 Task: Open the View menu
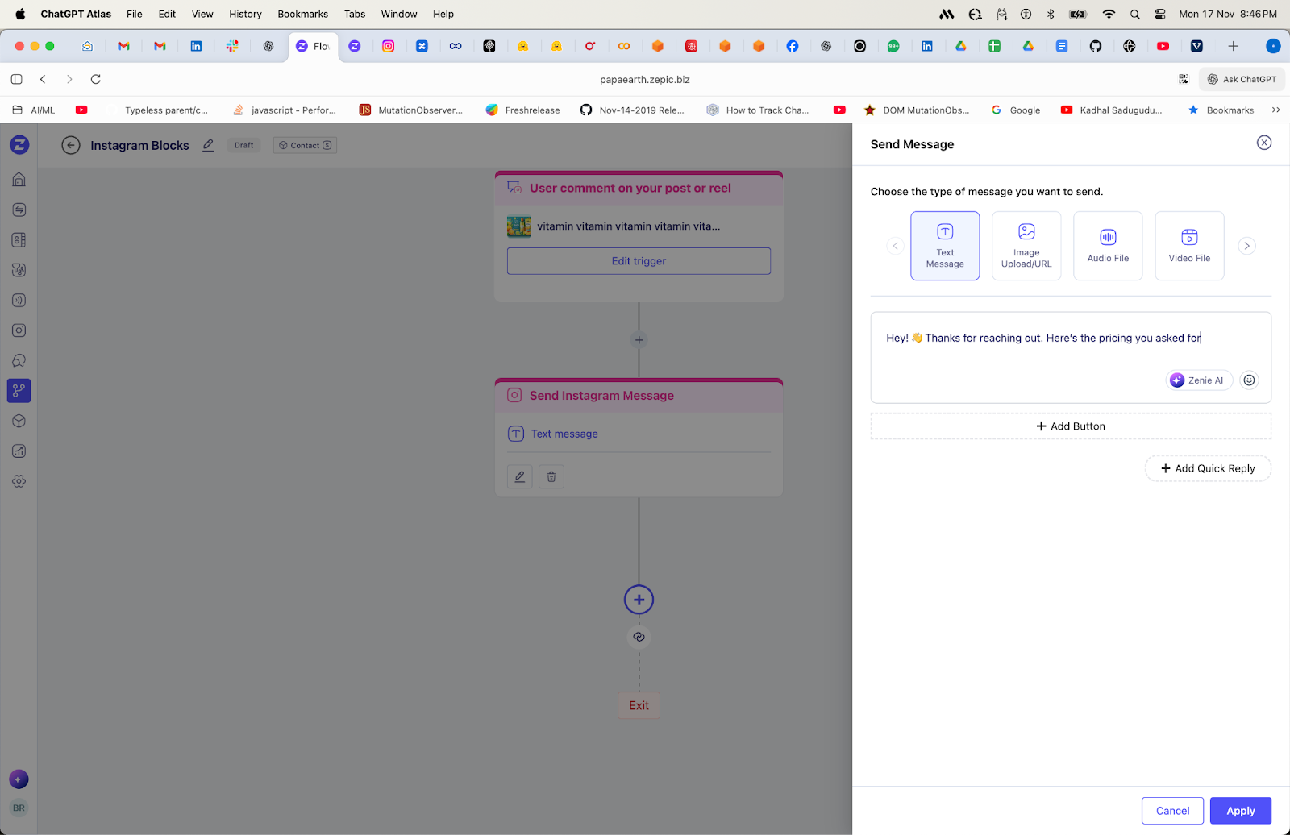click(x=202, y=14)
